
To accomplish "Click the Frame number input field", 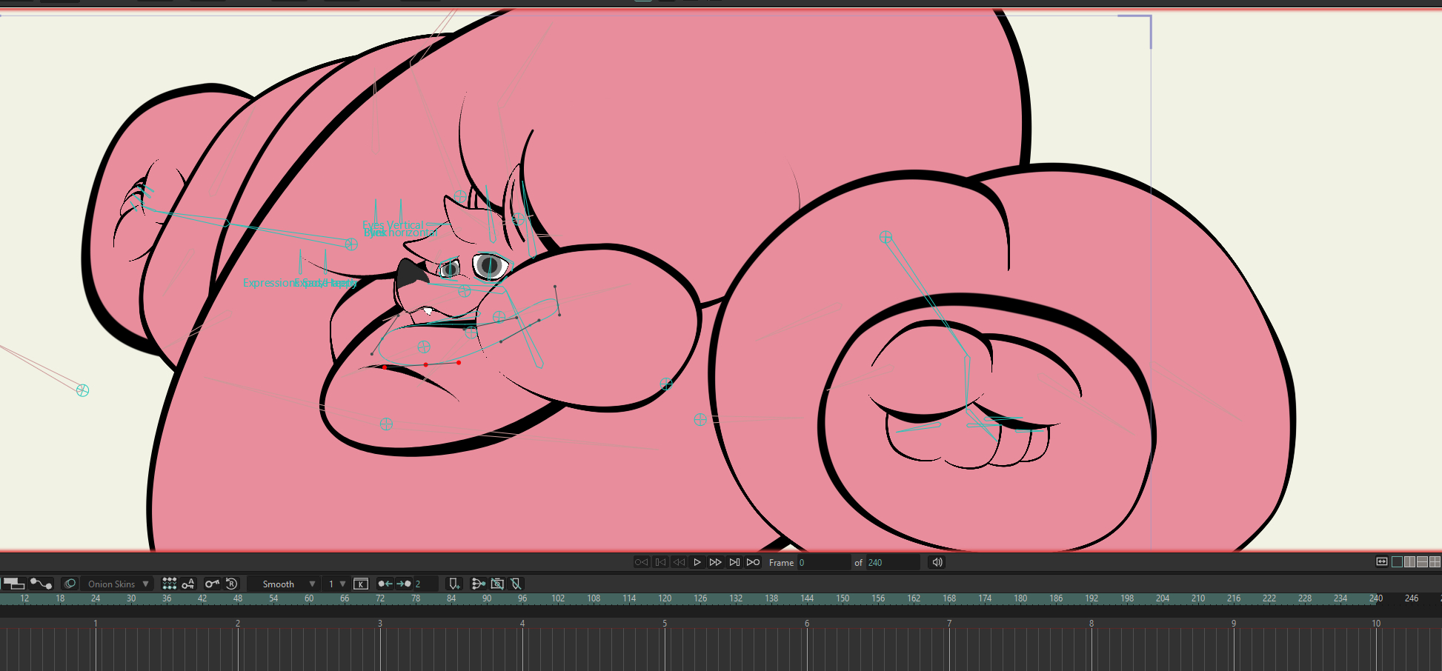I will [823, 563].
